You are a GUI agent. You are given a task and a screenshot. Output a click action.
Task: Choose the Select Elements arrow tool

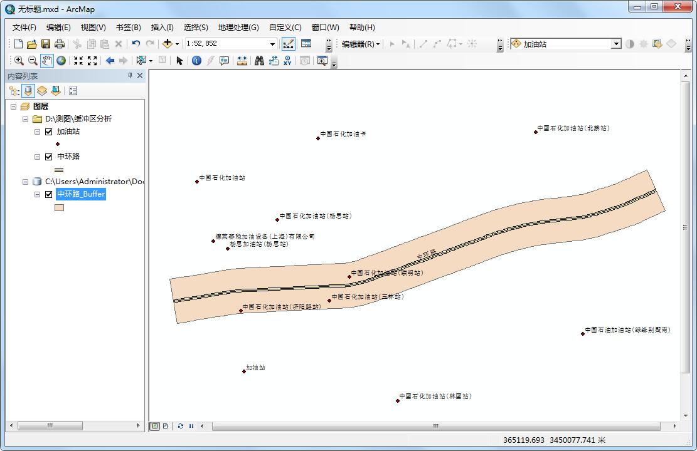[179, 61]
